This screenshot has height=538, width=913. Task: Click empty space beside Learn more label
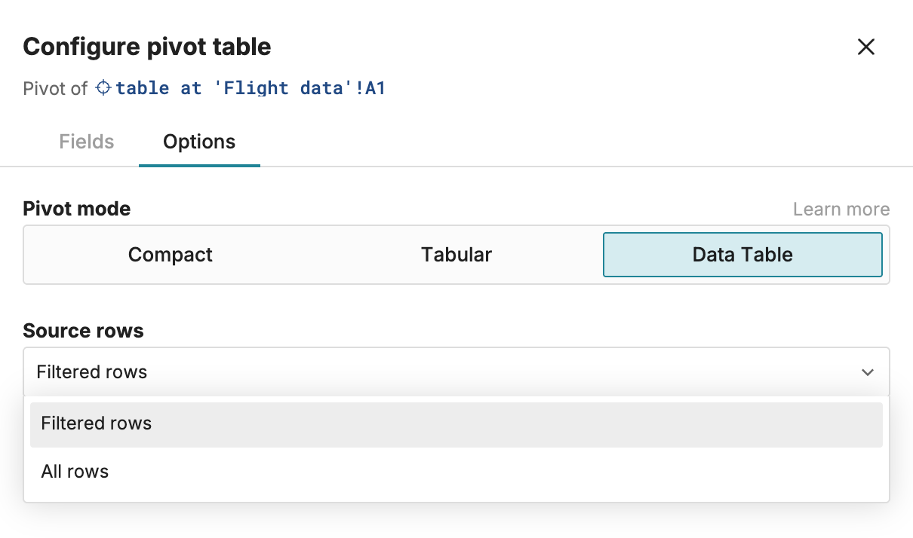(453, 209)
